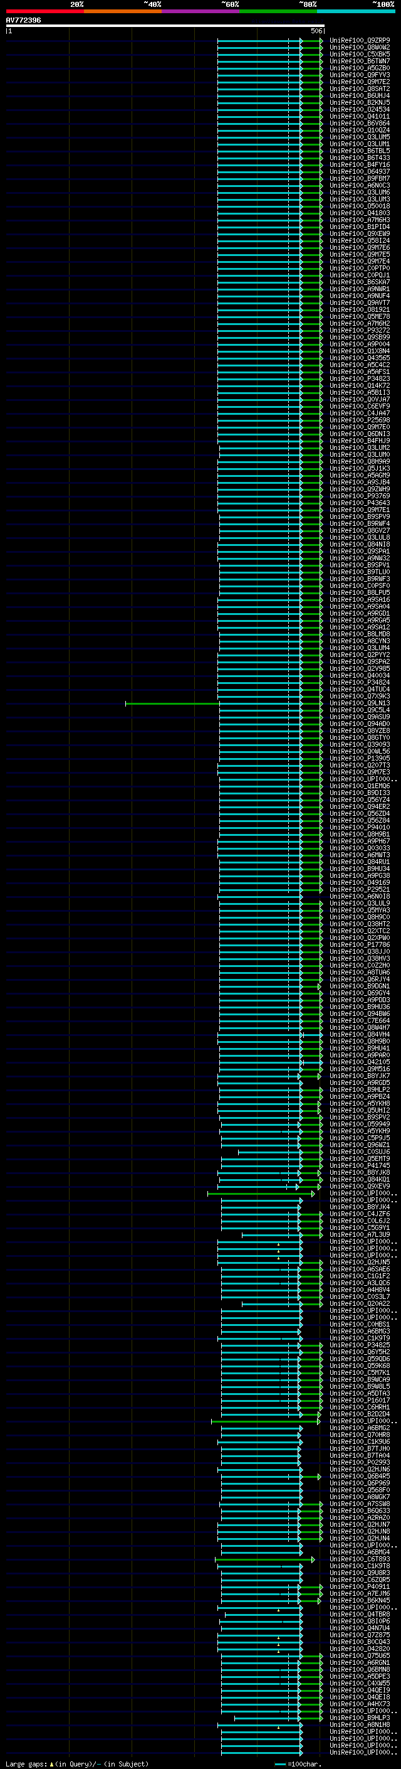Viewport: 401px width, 1769px height.
Task: Click the purple ~60% identity legend bar
Action: coord(201,11)
